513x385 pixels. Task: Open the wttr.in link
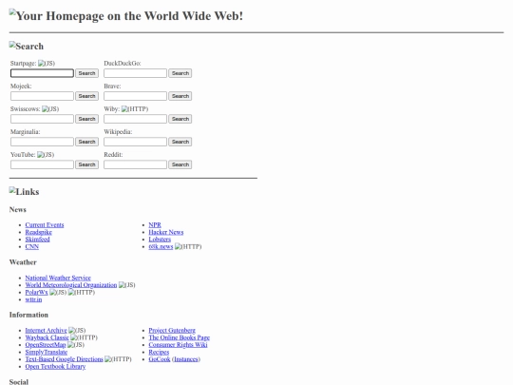(33, 299)
